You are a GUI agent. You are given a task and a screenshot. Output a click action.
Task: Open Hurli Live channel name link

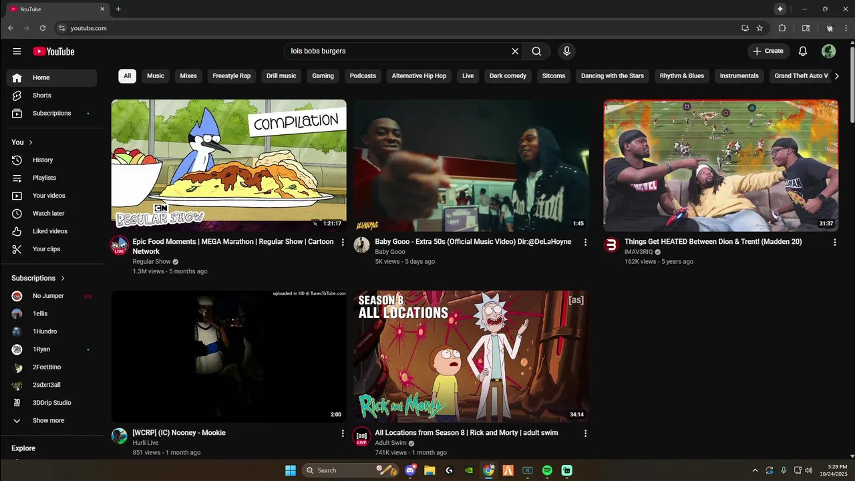(x=146, y=443)
